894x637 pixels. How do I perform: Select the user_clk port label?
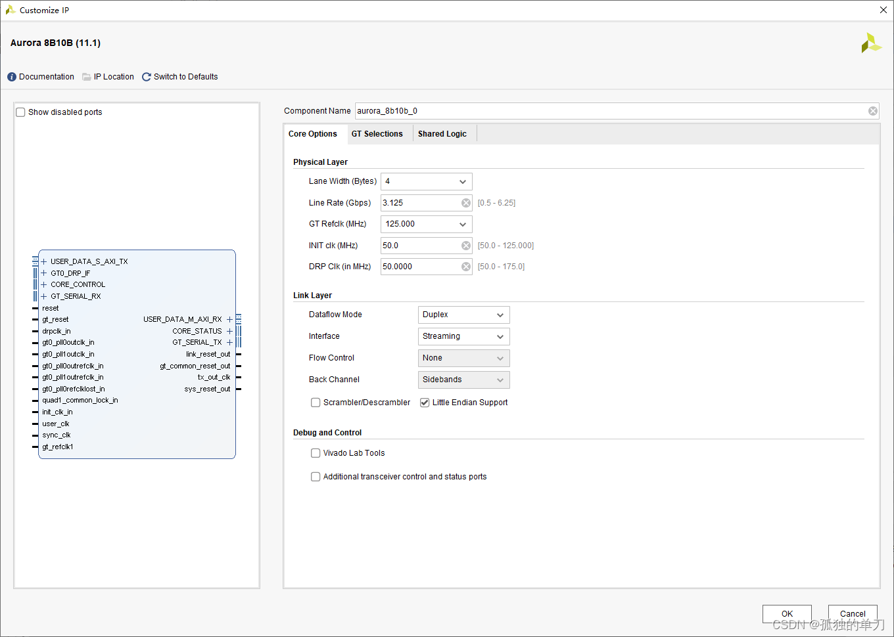click(x=56, y=424)
